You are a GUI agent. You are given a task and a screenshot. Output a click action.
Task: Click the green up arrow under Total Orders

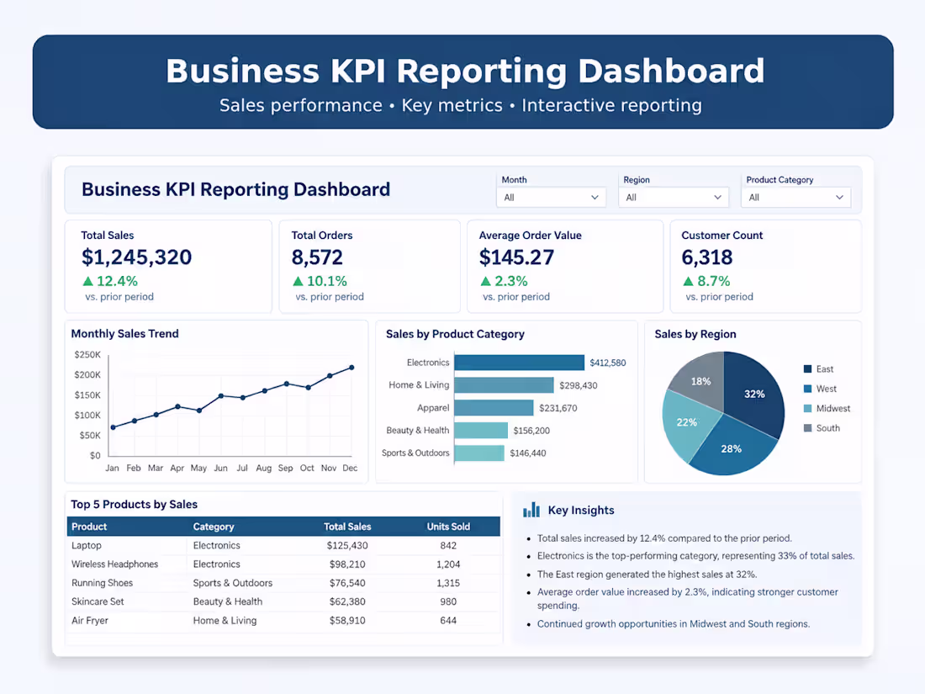pos(298,282)
